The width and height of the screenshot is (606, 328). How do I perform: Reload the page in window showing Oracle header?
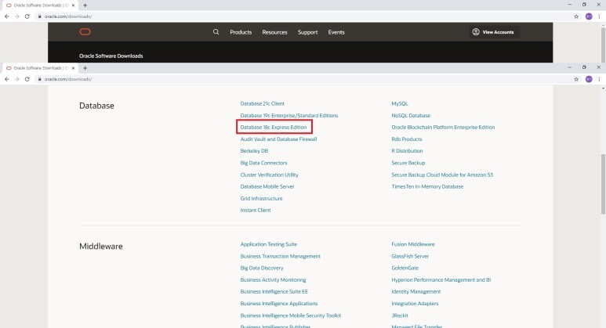tap(27, 16)
